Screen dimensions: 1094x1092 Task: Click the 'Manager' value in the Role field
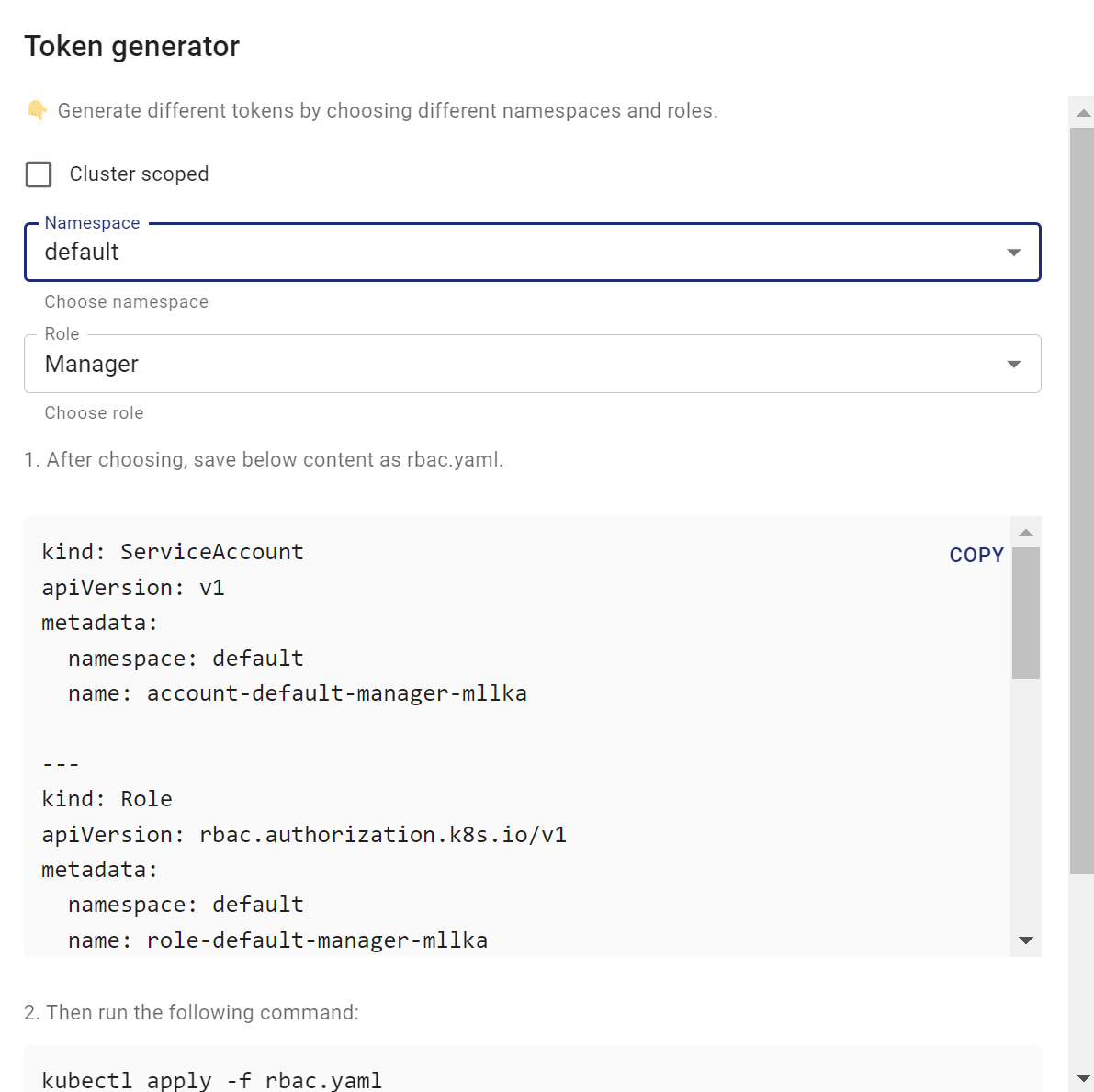[92, 365]
